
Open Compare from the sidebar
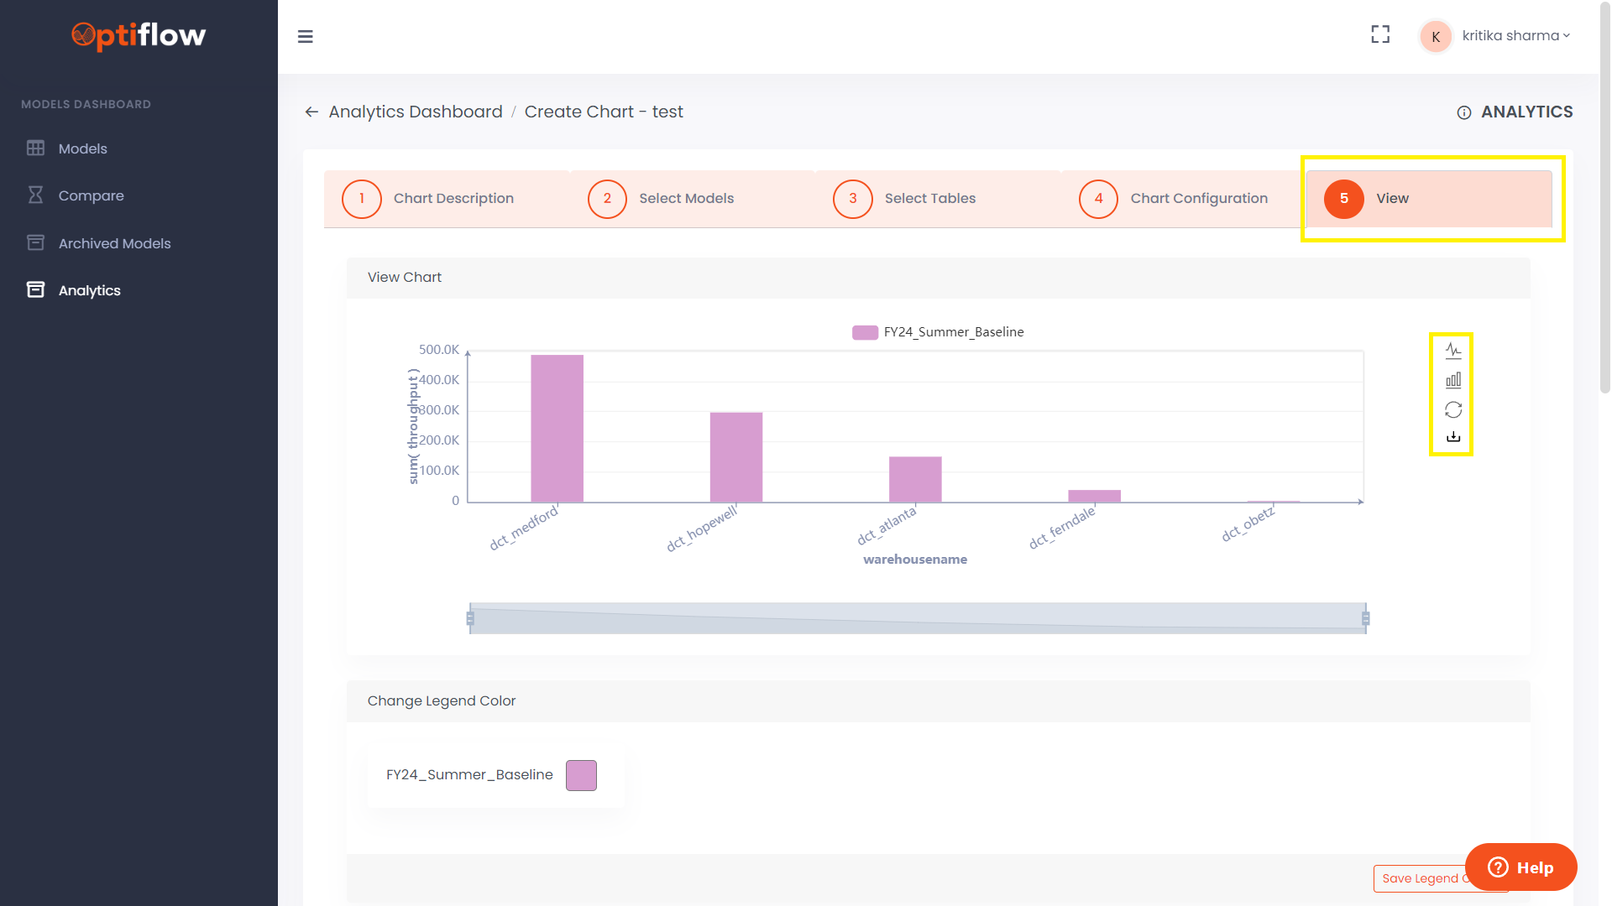(92, 195)
